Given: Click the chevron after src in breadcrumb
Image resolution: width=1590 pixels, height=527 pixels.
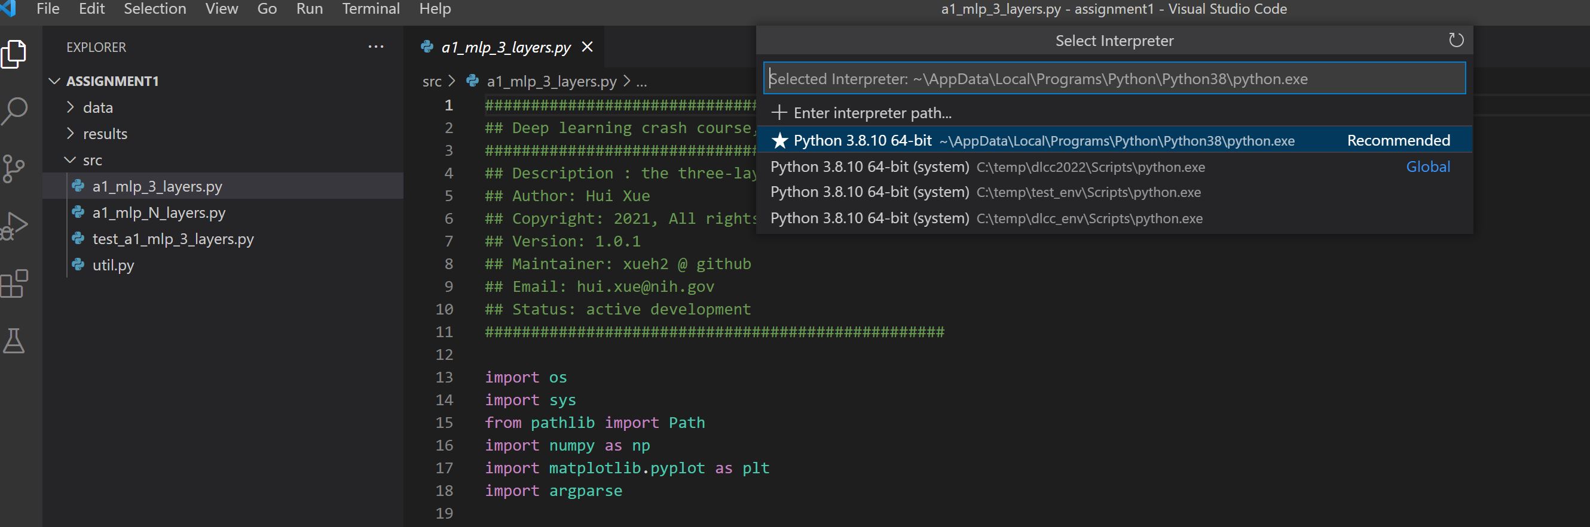Looking at the screenshot, I should [x=452, y=81].
